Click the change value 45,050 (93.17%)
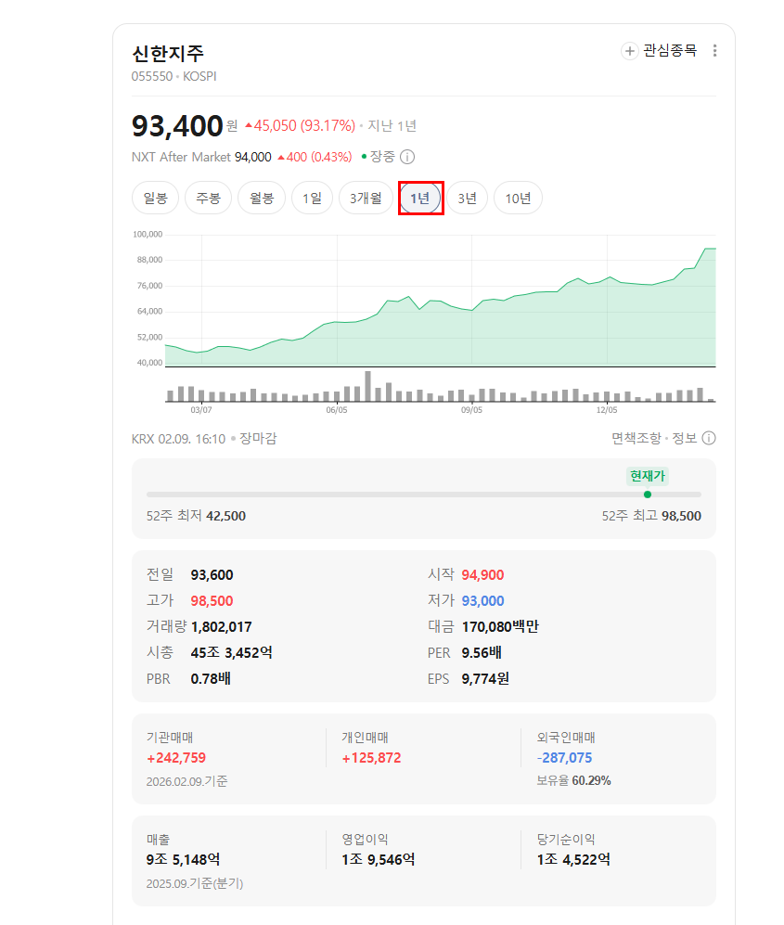The image size is (784, 925). (301, 125)
